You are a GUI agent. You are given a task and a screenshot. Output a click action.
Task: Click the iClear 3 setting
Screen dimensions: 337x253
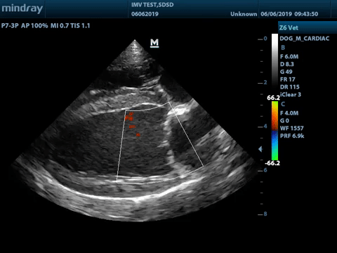(x=291, y=95)
